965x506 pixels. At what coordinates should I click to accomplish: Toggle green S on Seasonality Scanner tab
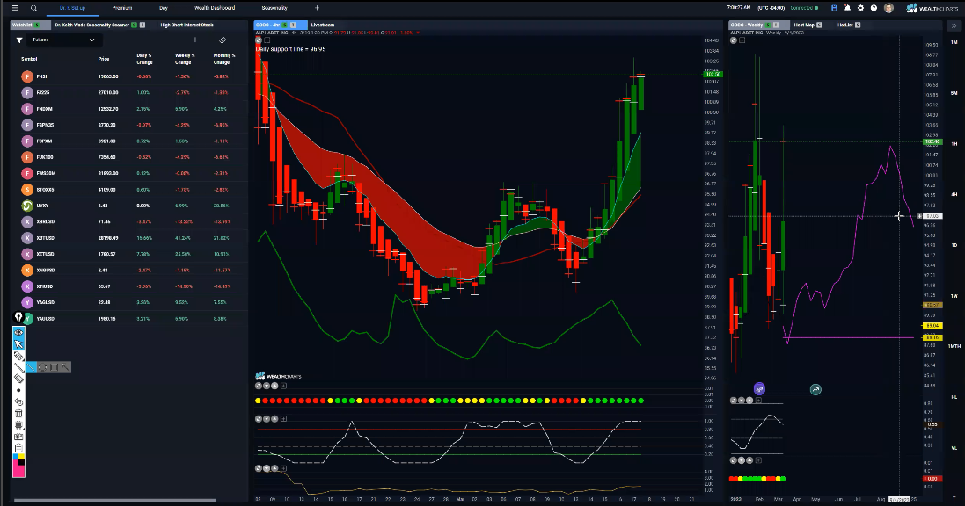click(x=135, y=25)
